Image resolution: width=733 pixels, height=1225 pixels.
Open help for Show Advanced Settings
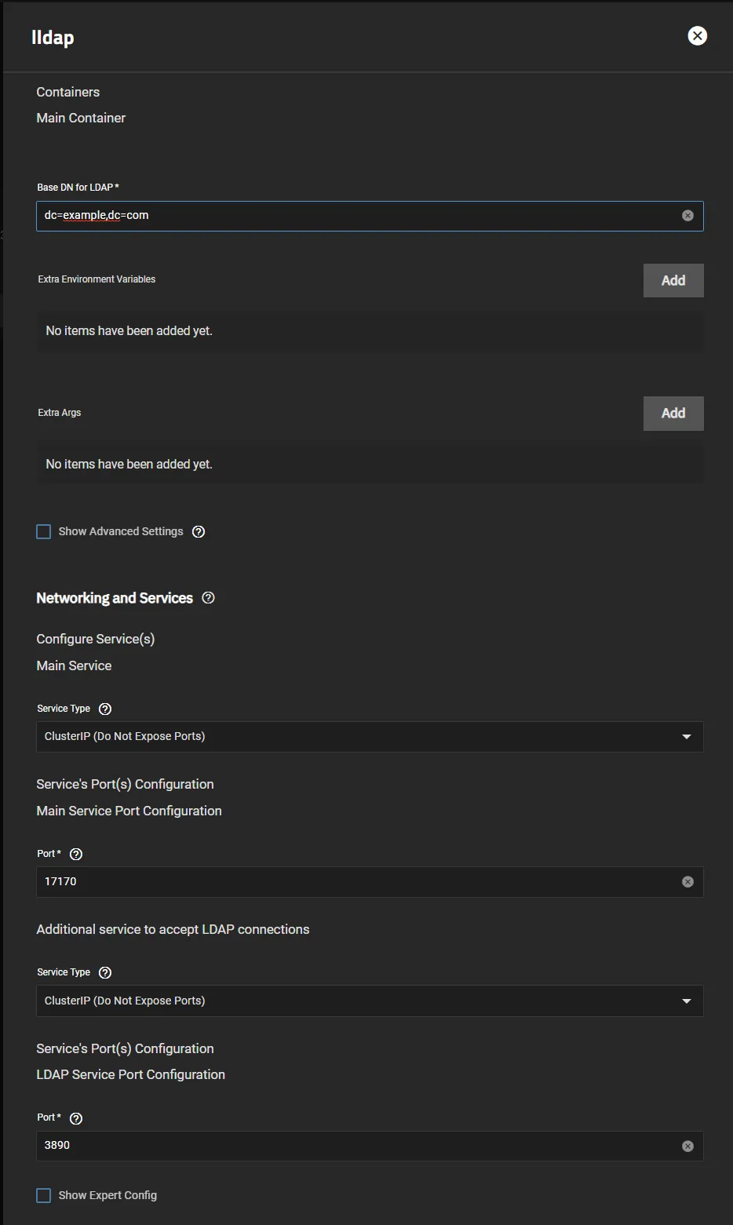click(199, 532)
